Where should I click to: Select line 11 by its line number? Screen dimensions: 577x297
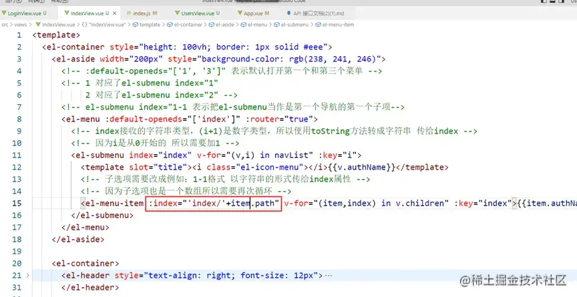pyautogui.click(x=17, y=155)
